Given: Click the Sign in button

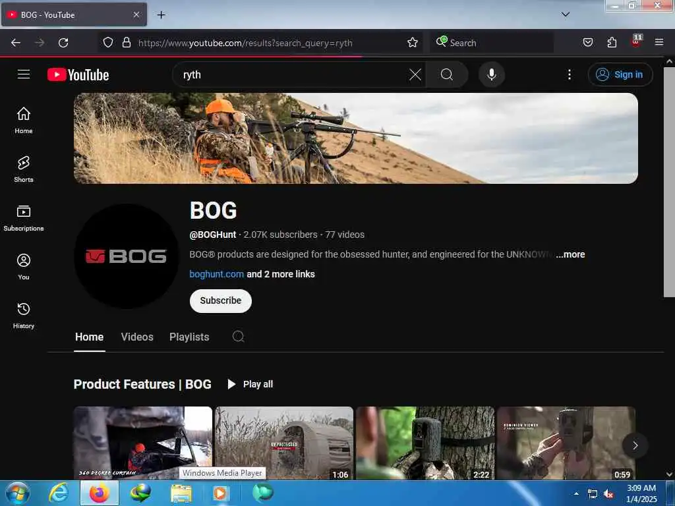Looking at the screenshot, I should [620, 74].
